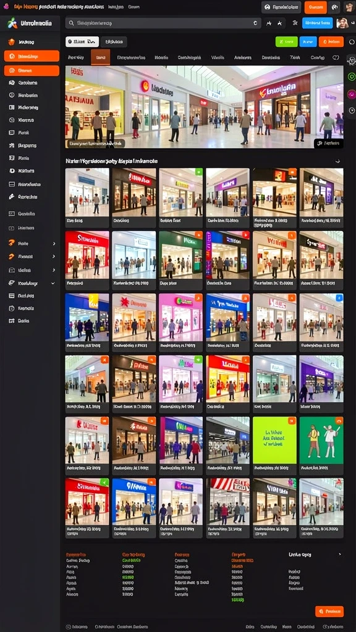Select the white pill toggle above the category tabs
356x632 pixels.
[82, 41]
